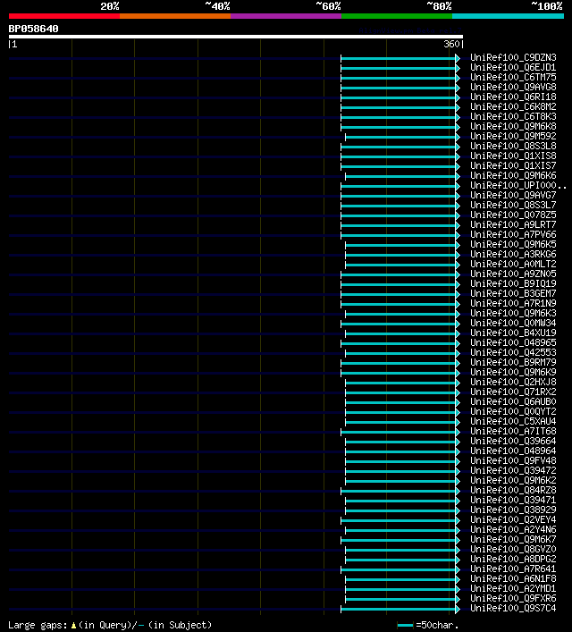This screenshot has height=632, width=572.
Task: Click the UniRef100_Q2HXJ8 label
Action: pyautogui.click(x=513, y=382)
